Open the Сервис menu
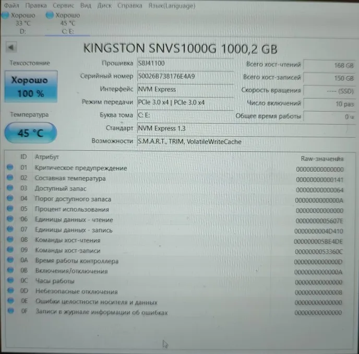359x354 pixels. tap(64, 6)
